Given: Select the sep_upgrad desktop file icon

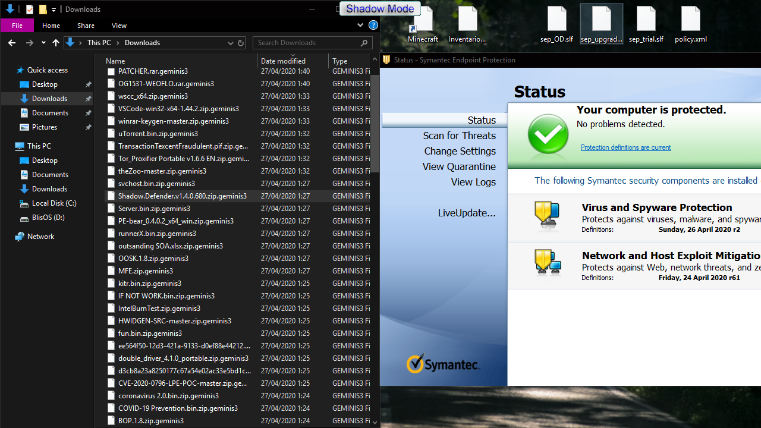Looking at the screenshot, I should point(601,23).
